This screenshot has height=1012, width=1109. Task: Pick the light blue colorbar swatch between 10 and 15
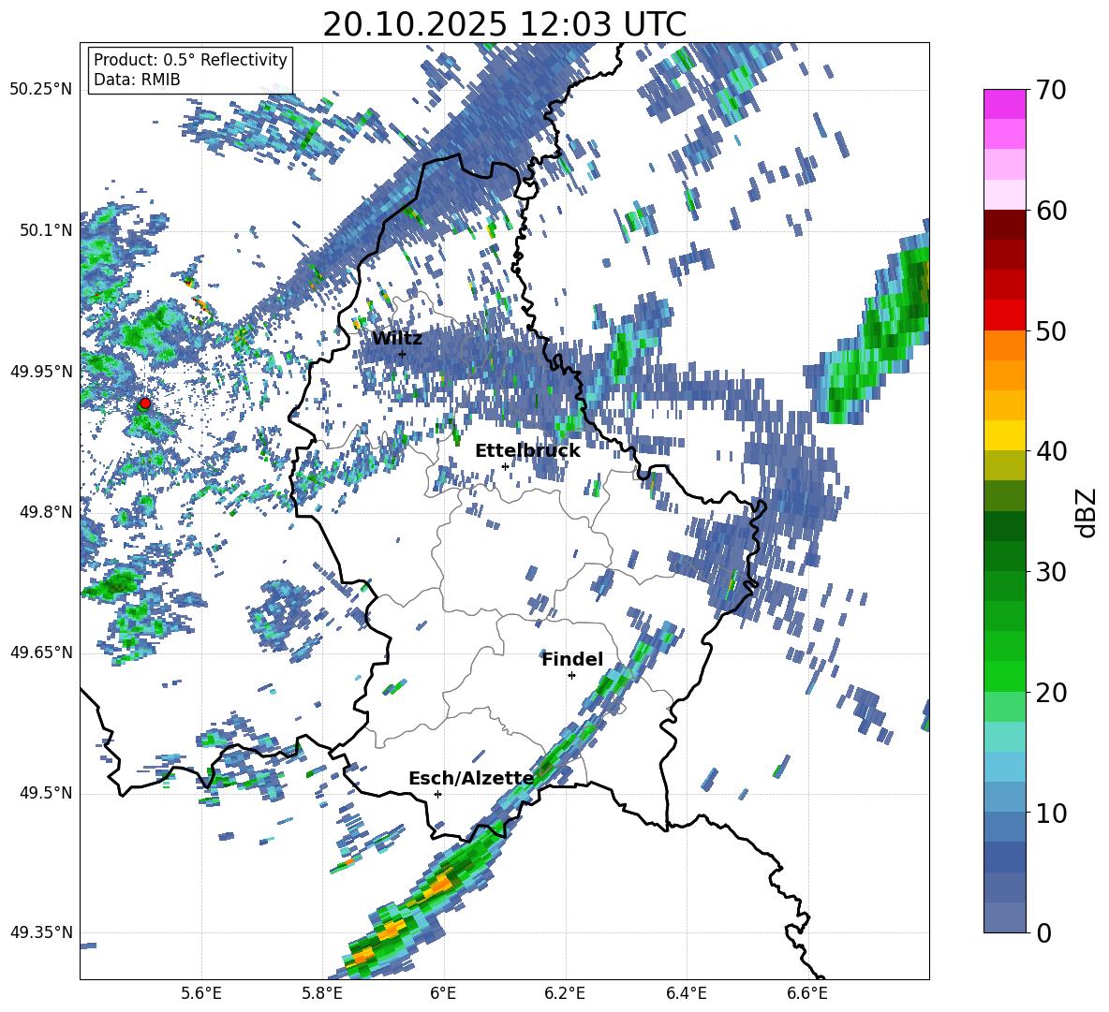click(x=1004, y=767)
